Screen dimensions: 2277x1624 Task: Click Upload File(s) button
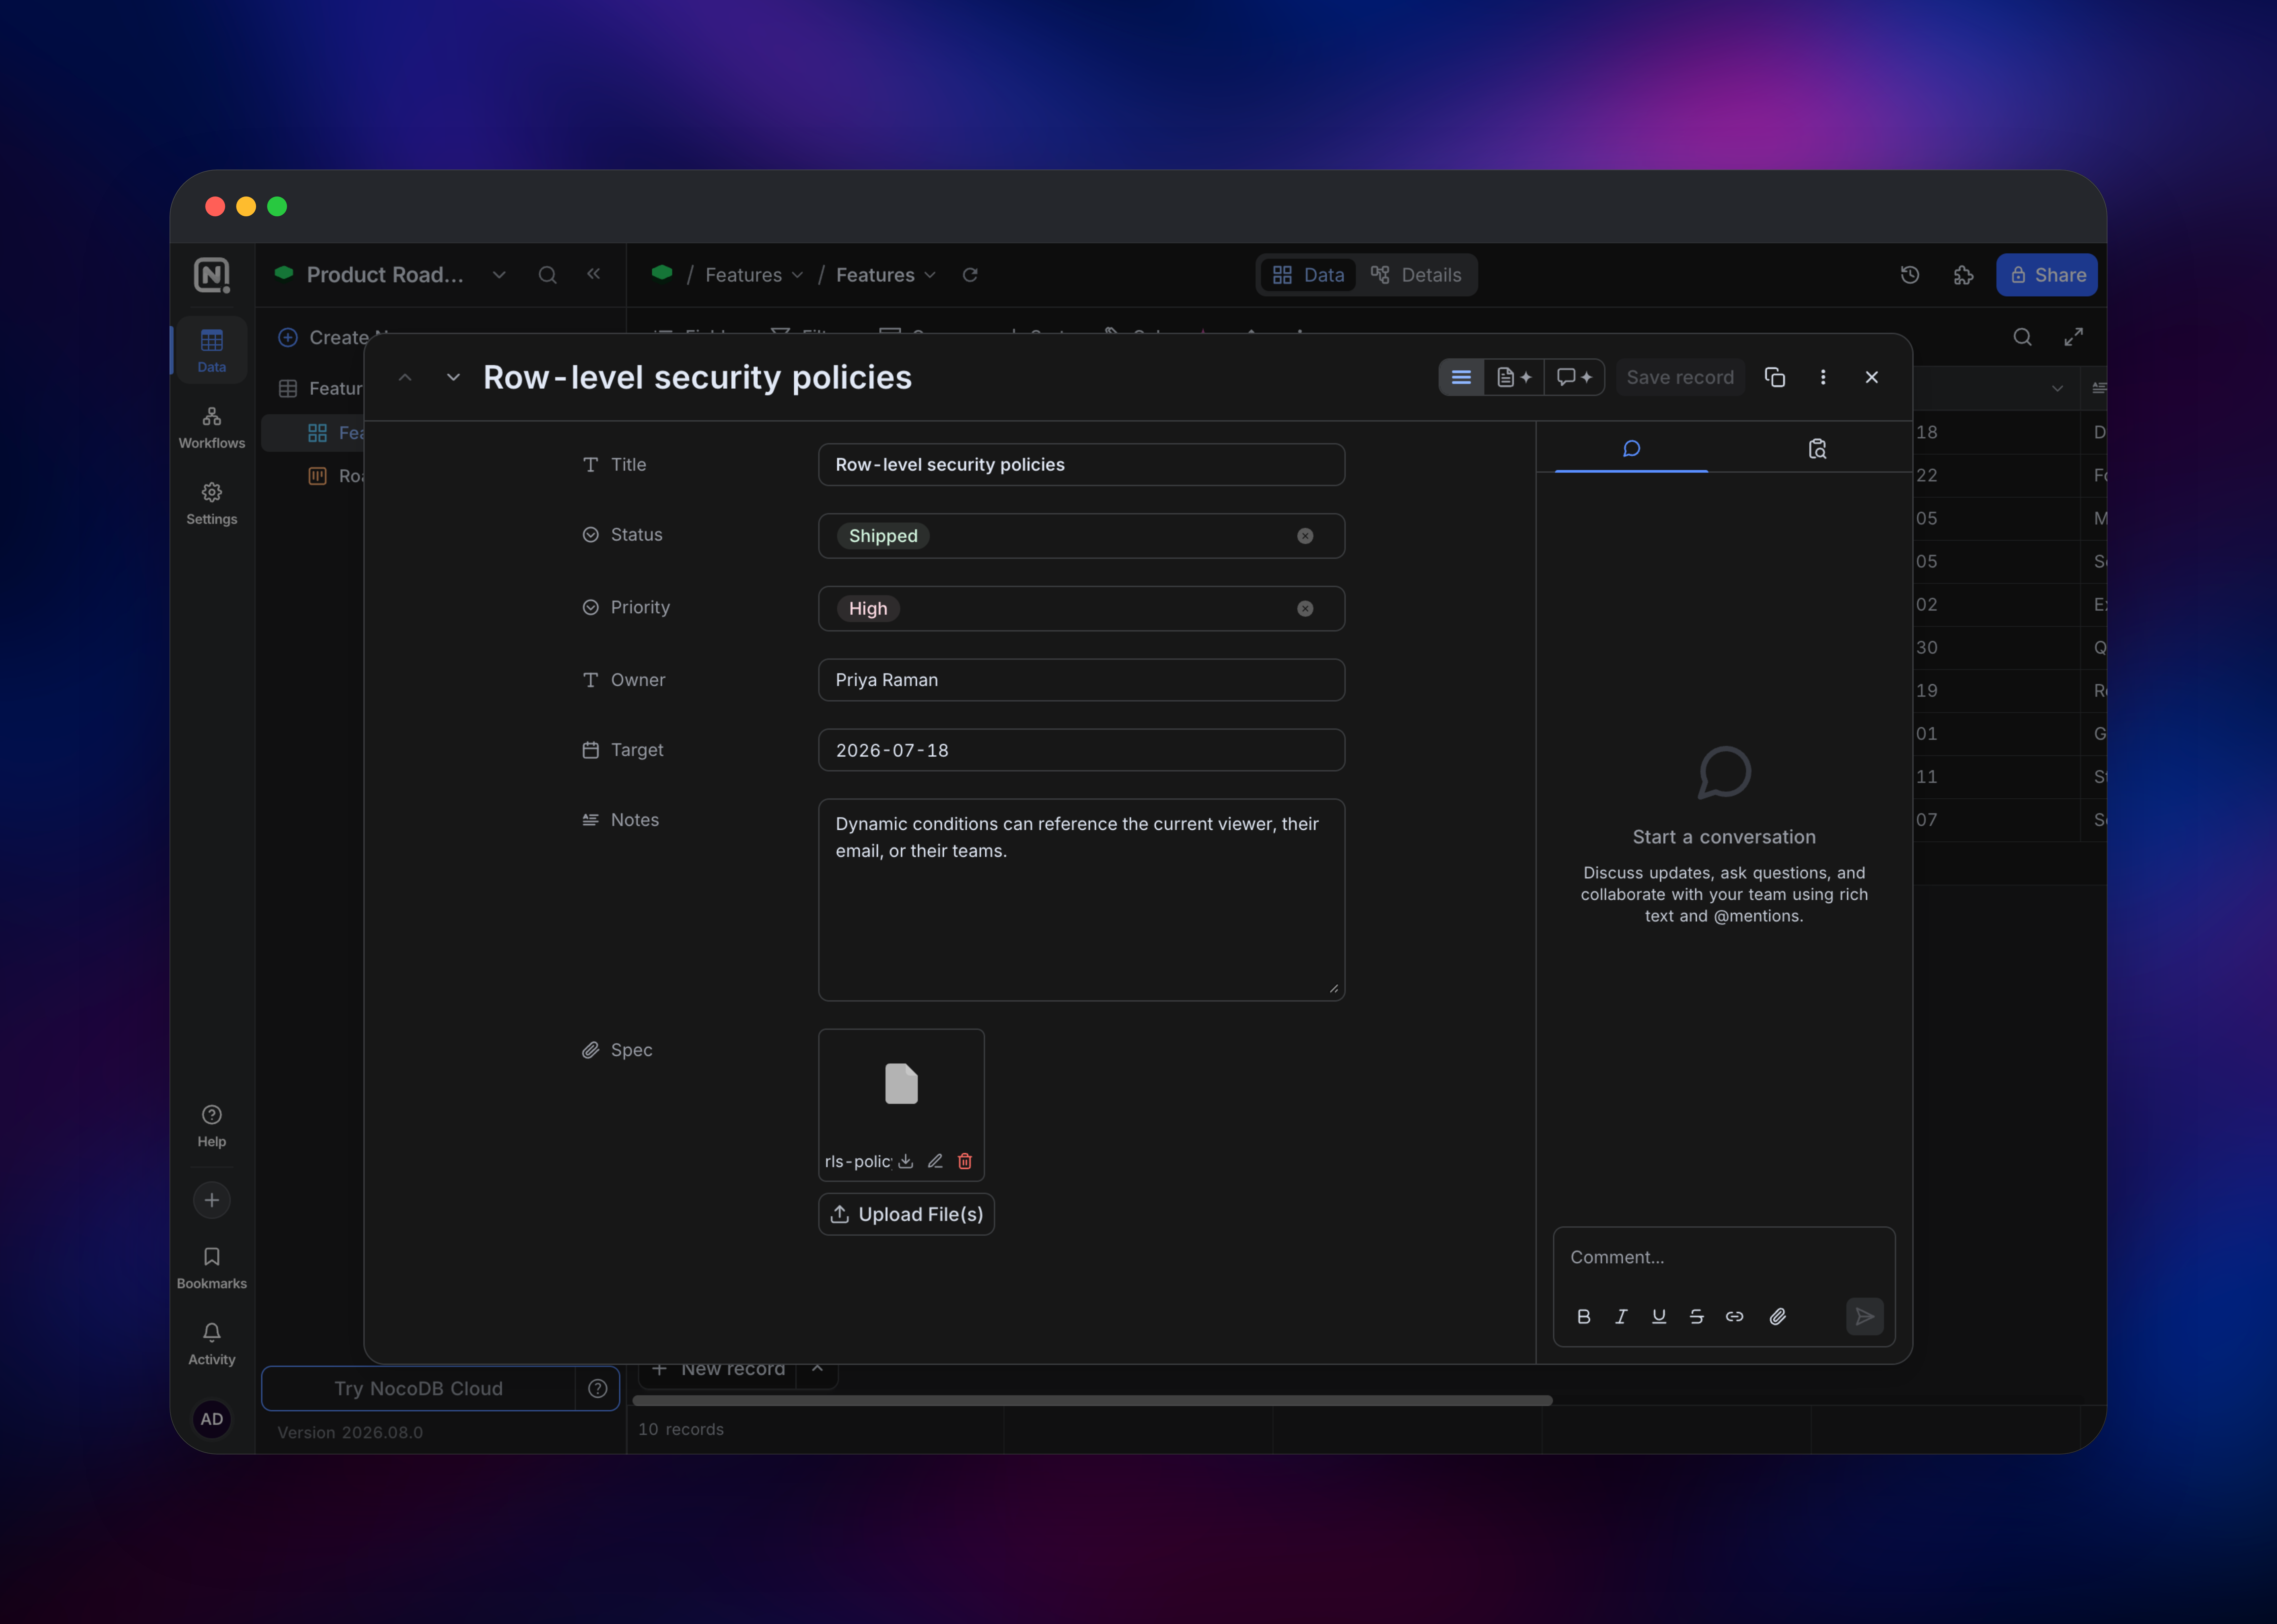click(906, 1214)
